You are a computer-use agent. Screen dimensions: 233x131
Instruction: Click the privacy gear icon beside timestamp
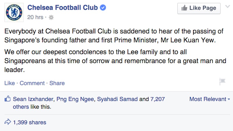coord(51,17)
